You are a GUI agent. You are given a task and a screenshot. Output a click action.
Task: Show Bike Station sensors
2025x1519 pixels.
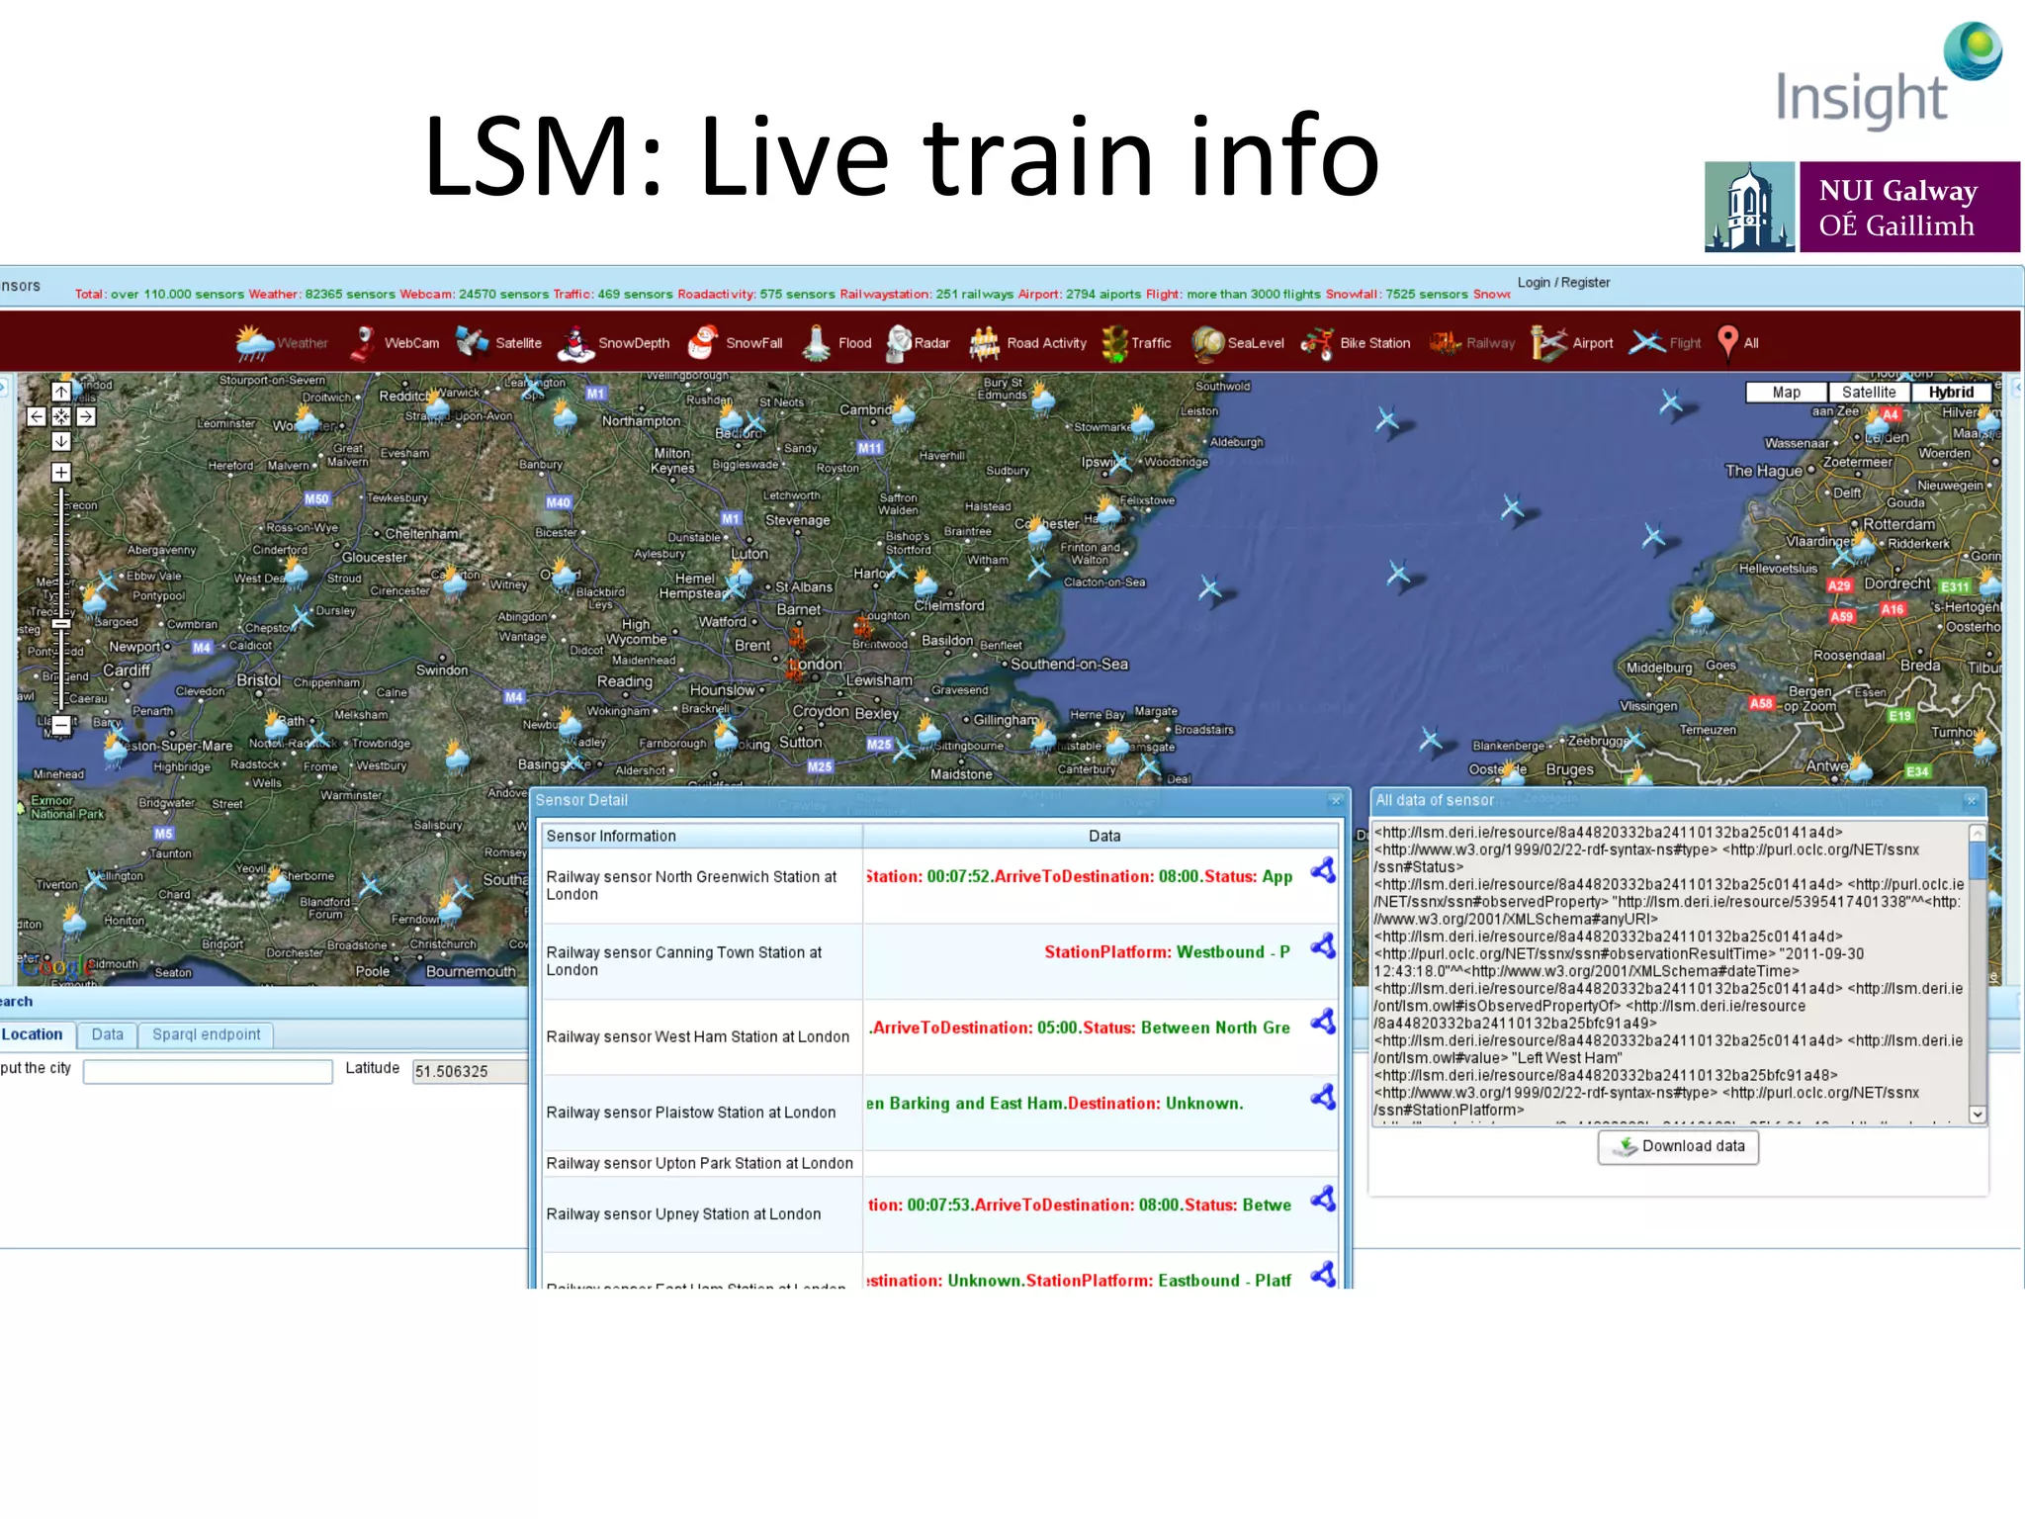click(x=1356, y=343)
